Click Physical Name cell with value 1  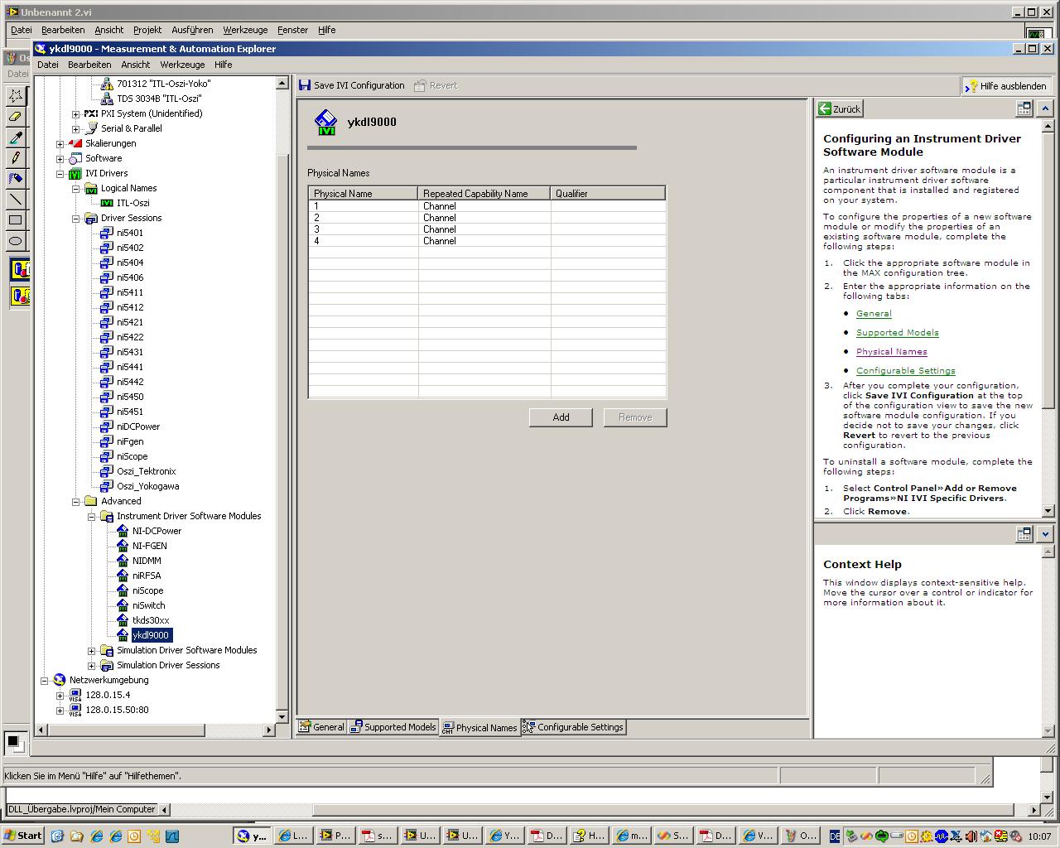point(364,206)
